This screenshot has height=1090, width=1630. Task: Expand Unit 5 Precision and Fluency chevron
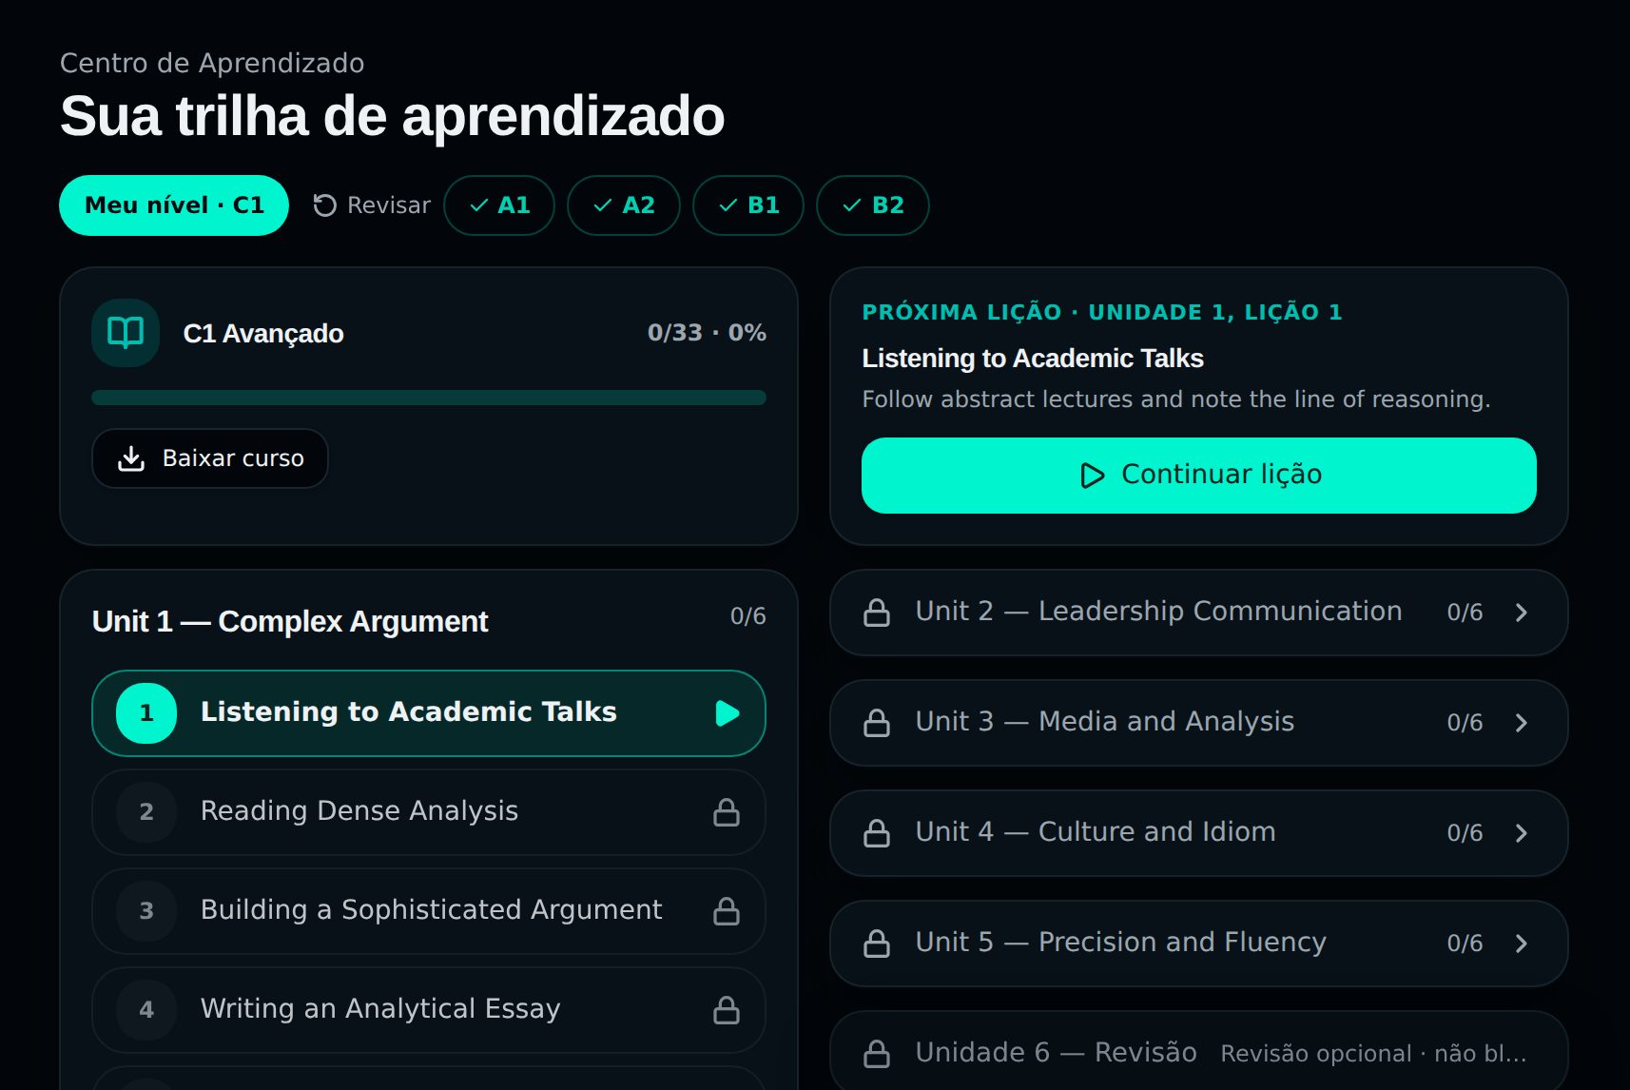click(1522, 944)
